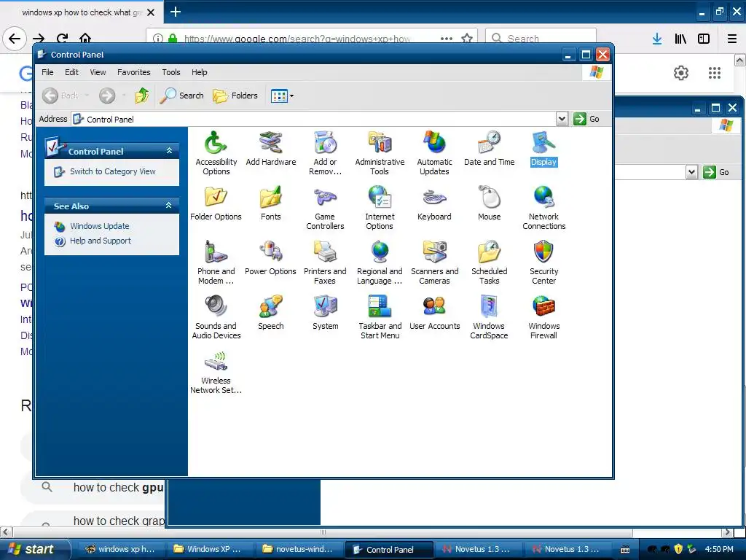This screenshot has width=746, height=560.
Task: Open Help and Support link
Action: (x=101, y=241)
